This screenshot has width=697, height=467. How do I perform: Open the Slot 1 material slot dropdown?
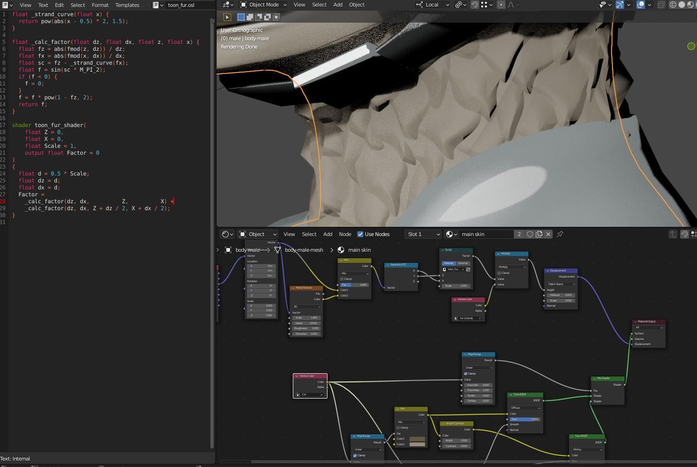[x=423, y=234]
